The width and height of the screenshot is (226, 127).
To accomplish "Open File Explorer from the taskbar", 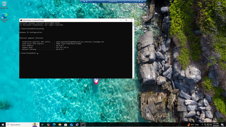I will pos(60,125).
